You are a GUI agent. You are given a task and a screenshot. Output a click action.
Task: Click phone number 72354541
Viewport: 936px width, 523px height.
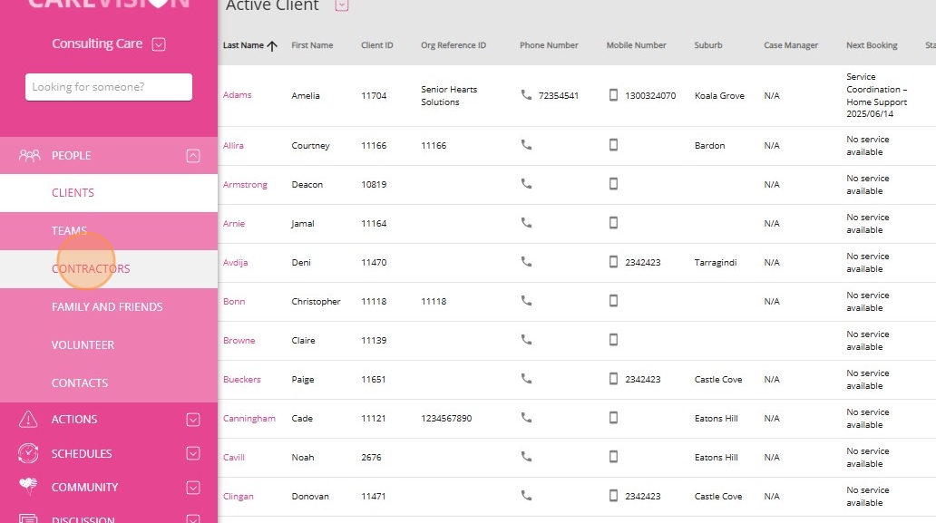pyautogui.click(x=558, y=95)
